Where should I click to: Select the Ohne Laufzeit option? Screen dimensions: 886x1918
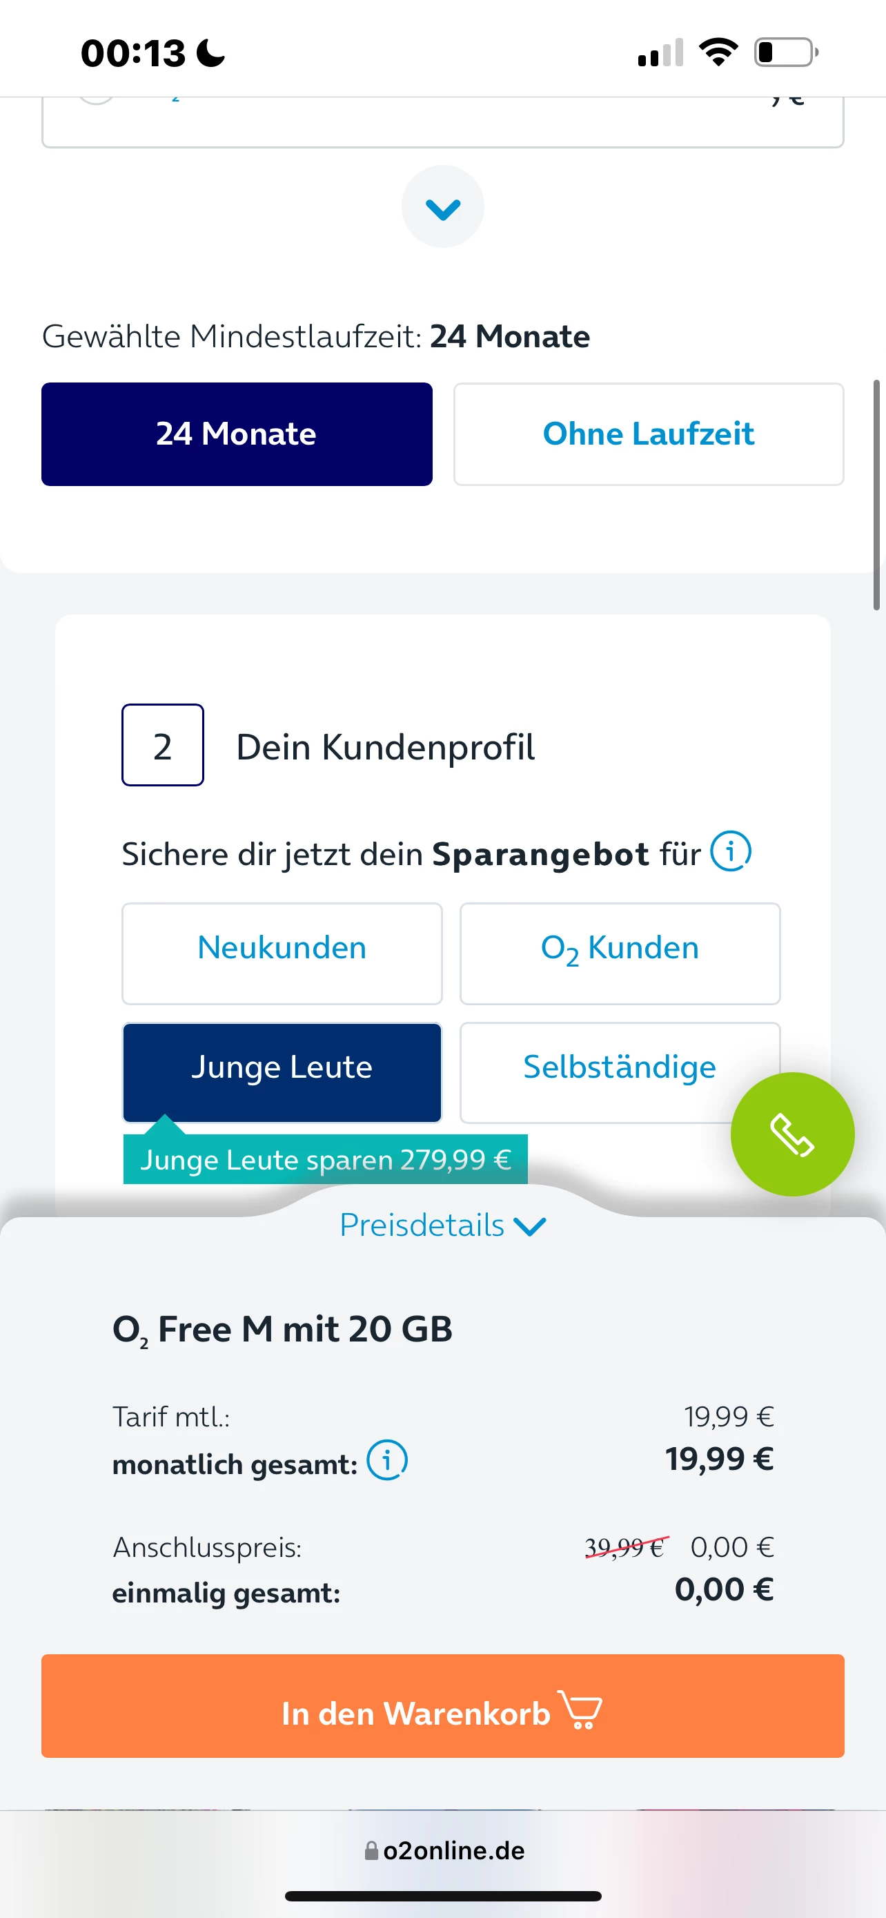(x=649, y=434)
